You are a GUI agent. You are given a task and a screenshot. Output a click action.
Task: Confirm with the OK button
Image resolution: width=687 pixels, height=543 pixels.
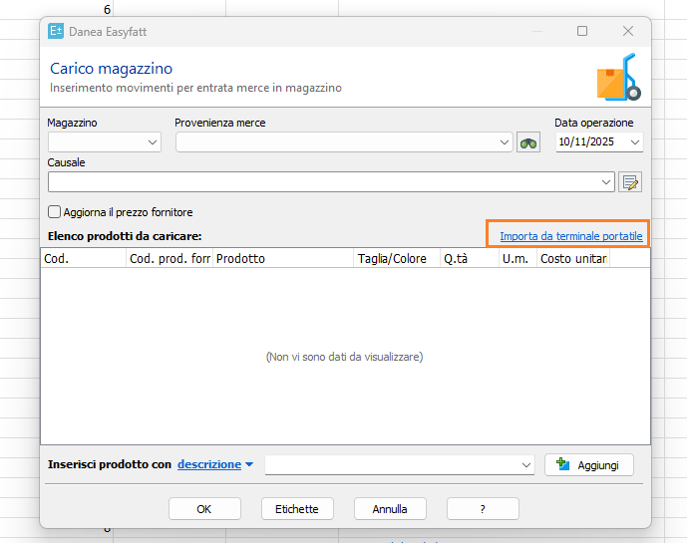tap(204, 509)
